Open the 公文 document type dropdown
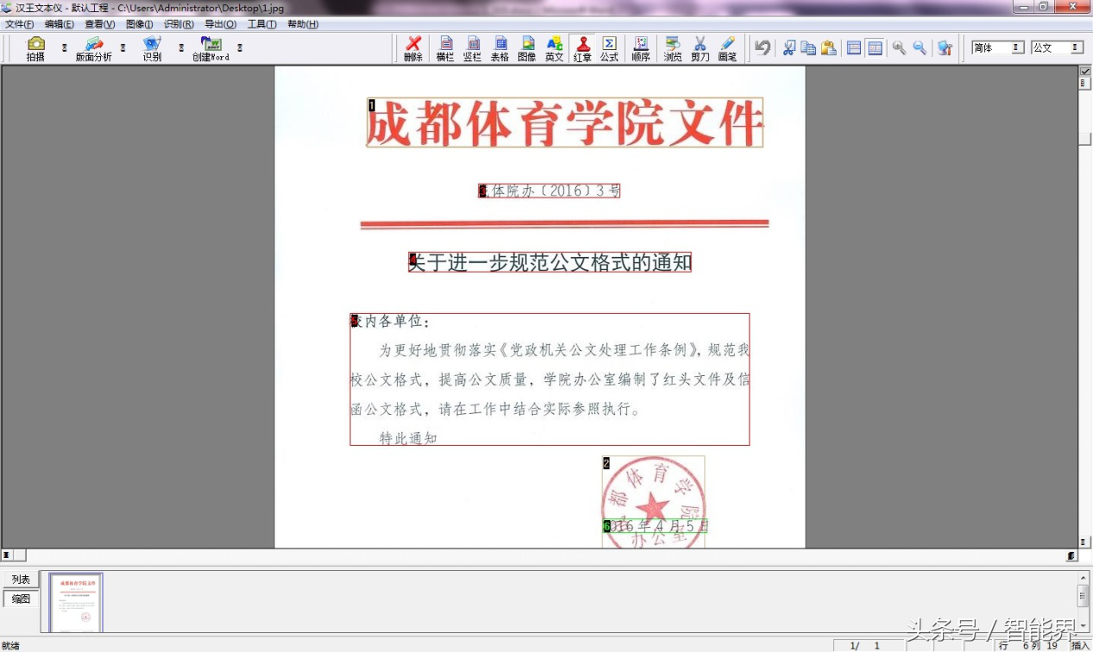The height and width of the screenshot is (652, 1093). coord(1058,47)
